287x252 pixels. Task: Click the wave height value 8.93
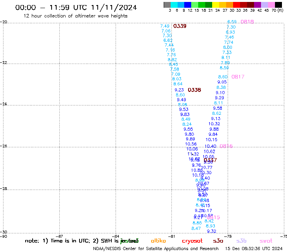tap(210, 226)
